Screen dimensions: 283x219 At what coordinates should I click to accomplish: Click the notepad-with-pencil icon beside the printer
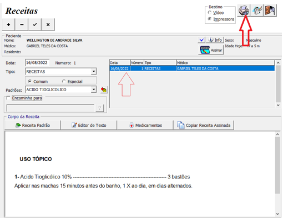pos(257,11)
